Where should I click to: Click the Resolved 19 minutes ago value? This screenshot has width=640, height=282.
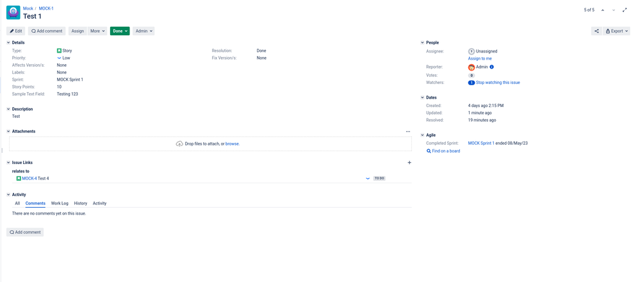pyautogui.click(x=482, y=120)
